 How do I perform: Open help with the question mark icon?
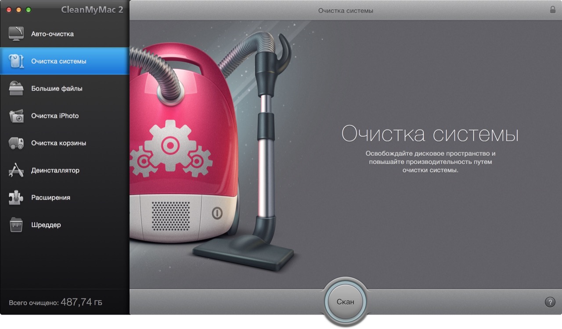click(550, 302)
